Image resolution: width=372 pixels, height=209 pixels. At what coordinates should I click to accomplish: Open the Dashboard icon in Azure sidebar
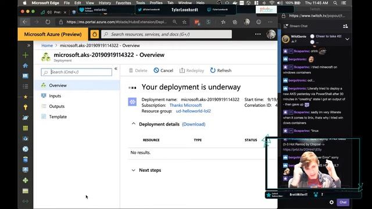coord(26,76)
